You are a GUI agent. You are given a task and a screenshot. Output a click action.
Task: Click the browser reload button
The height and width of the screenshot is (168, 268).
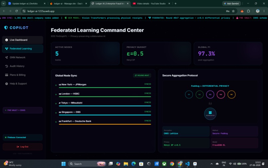[x=16, y=11]
